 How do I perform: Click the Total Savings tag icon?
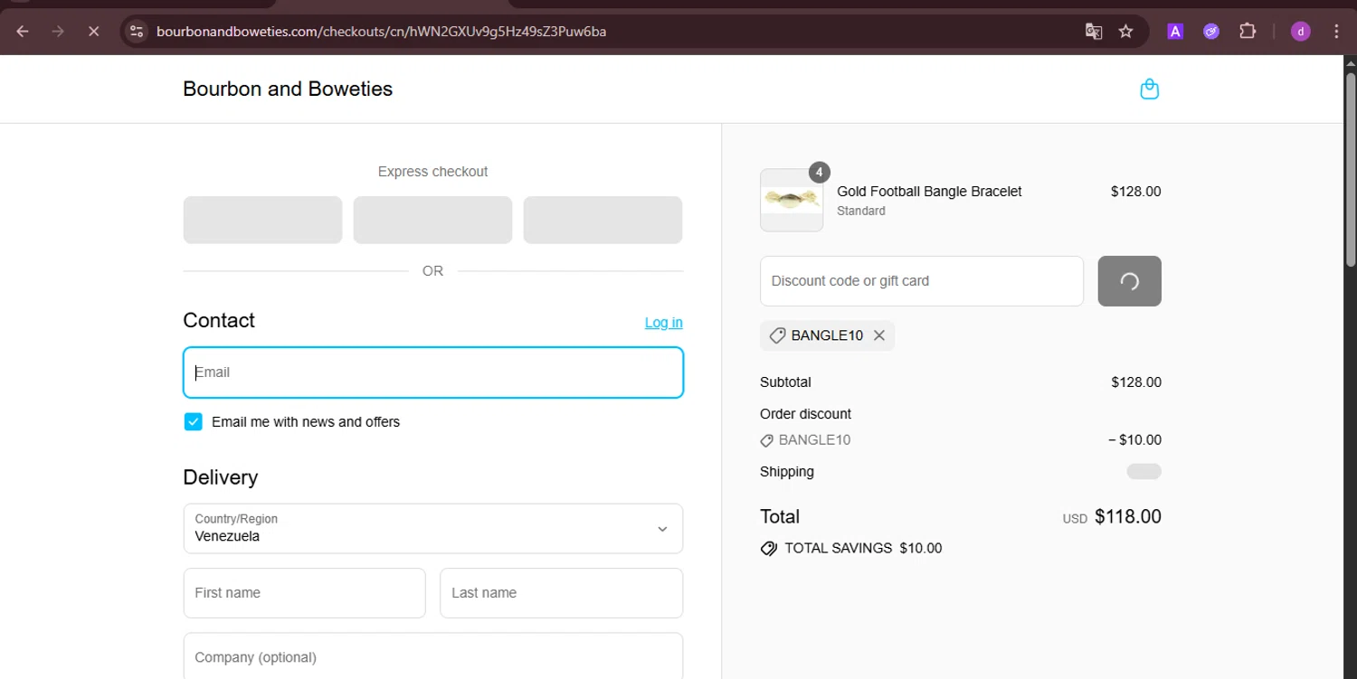tap(769, 548)
